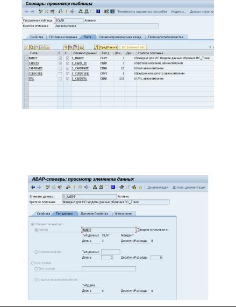This screenshot has height=307, width=236.
Task: Click Object list hierarchy icon in data element window
Action: click(95, 187)
